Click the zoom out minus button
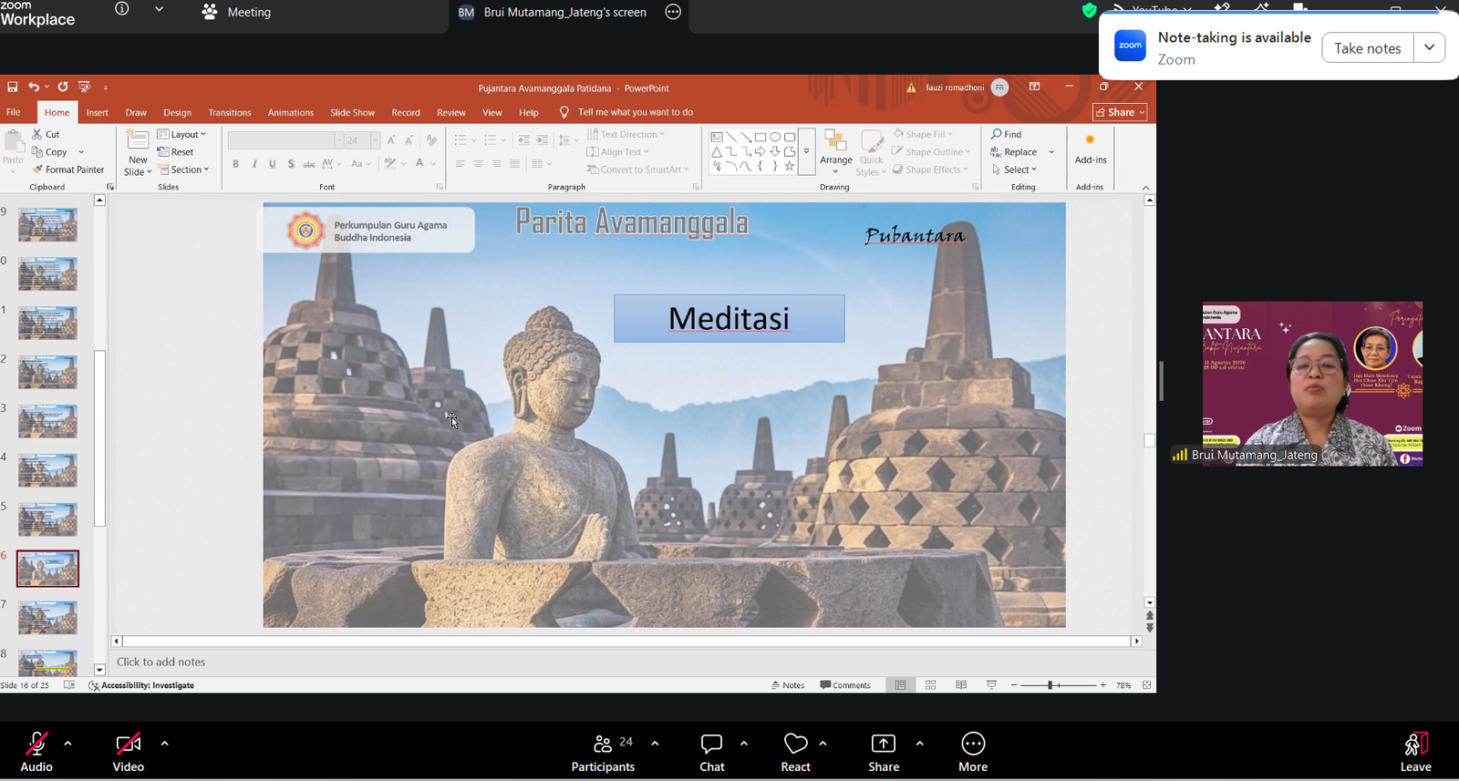The image size is (1459, 781). pyautogui.click(x=1014, y=685)
